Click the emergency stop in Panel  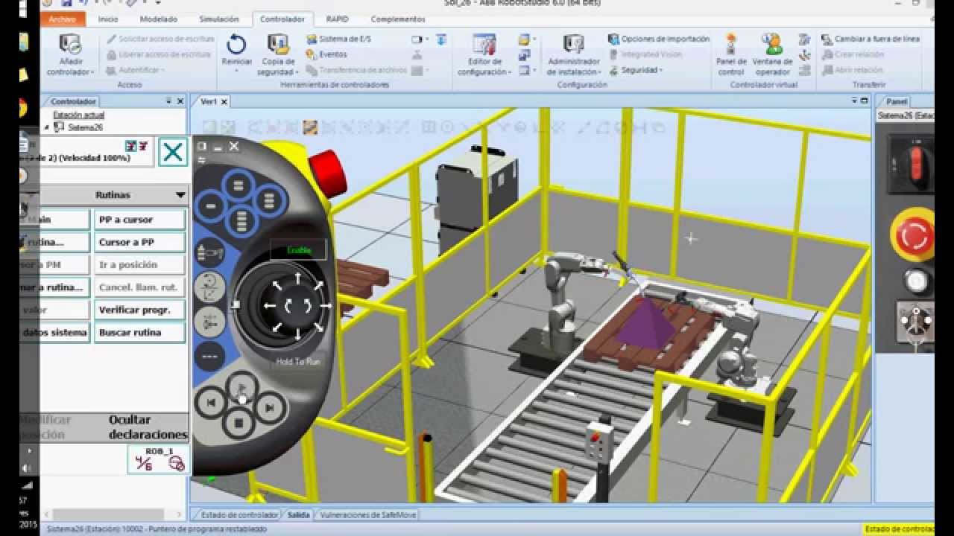pos(913,237)
